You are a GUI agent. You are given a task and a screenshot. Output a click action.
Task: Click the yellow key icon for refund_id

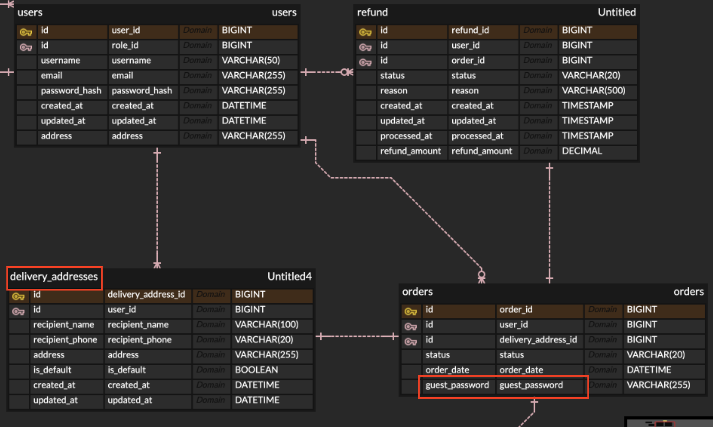365,32
